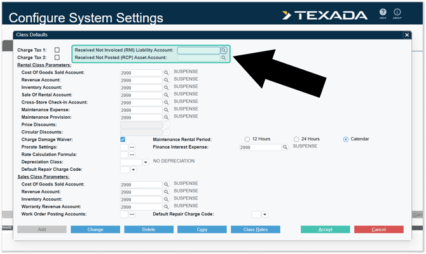This screenshot has height=254, width=426.
Task: Click search icon beside RCP Asset Account
Action: pyautogui.click(x=224, y=58)
